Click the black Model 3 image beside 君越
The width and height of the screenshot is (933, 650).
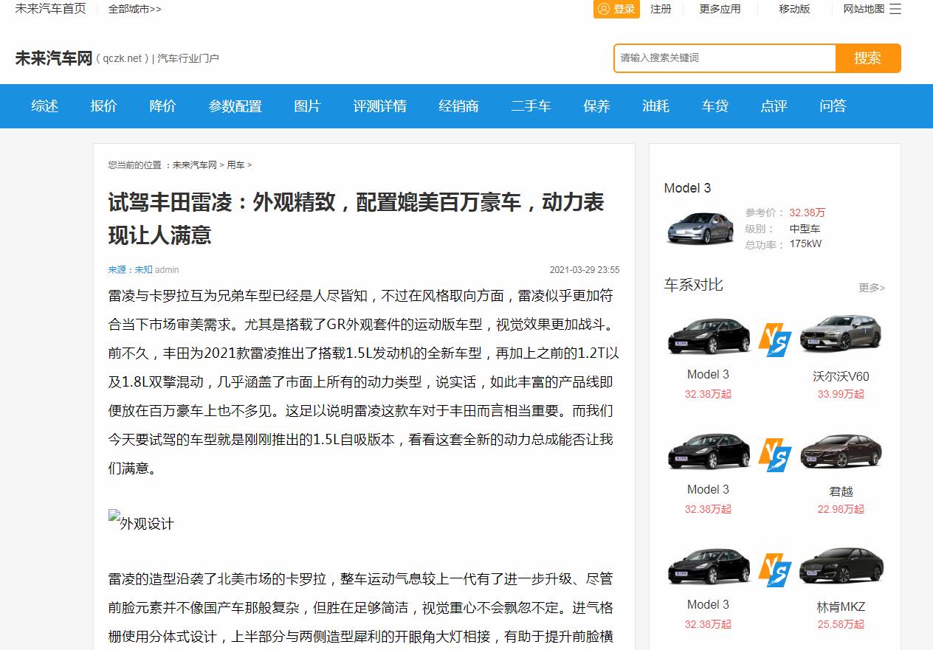point(709,450)
